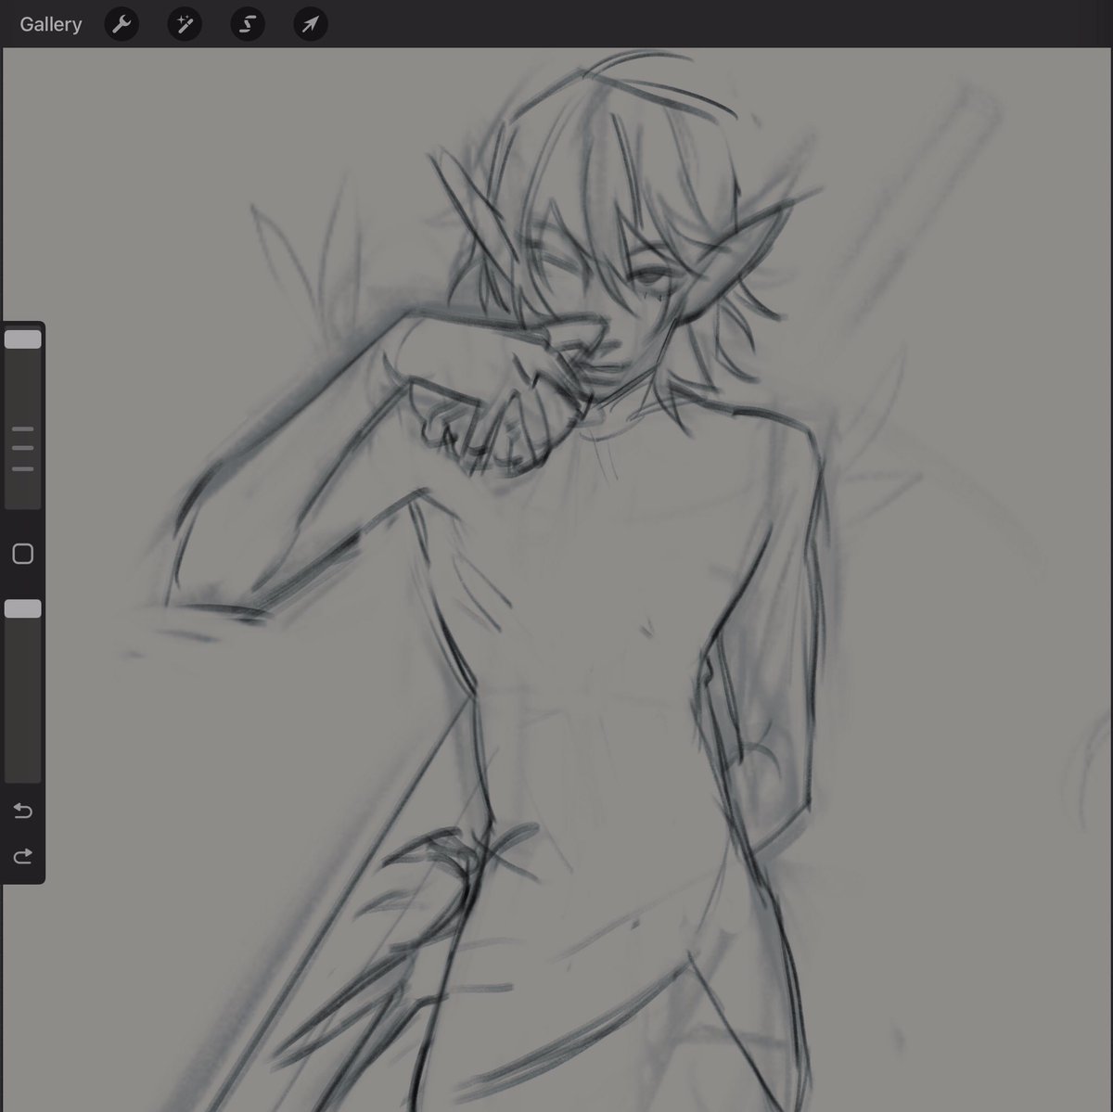Open the Actions wrench menu
Image resolution: width=1113 pixels, height=1112 pixels.
(x=122, y=24)
